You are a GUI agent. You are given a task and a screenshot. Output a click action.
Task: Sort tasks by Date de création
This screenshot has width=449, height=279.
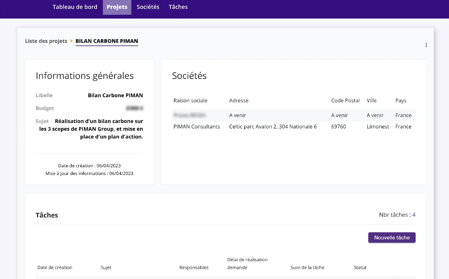[55, 268]
